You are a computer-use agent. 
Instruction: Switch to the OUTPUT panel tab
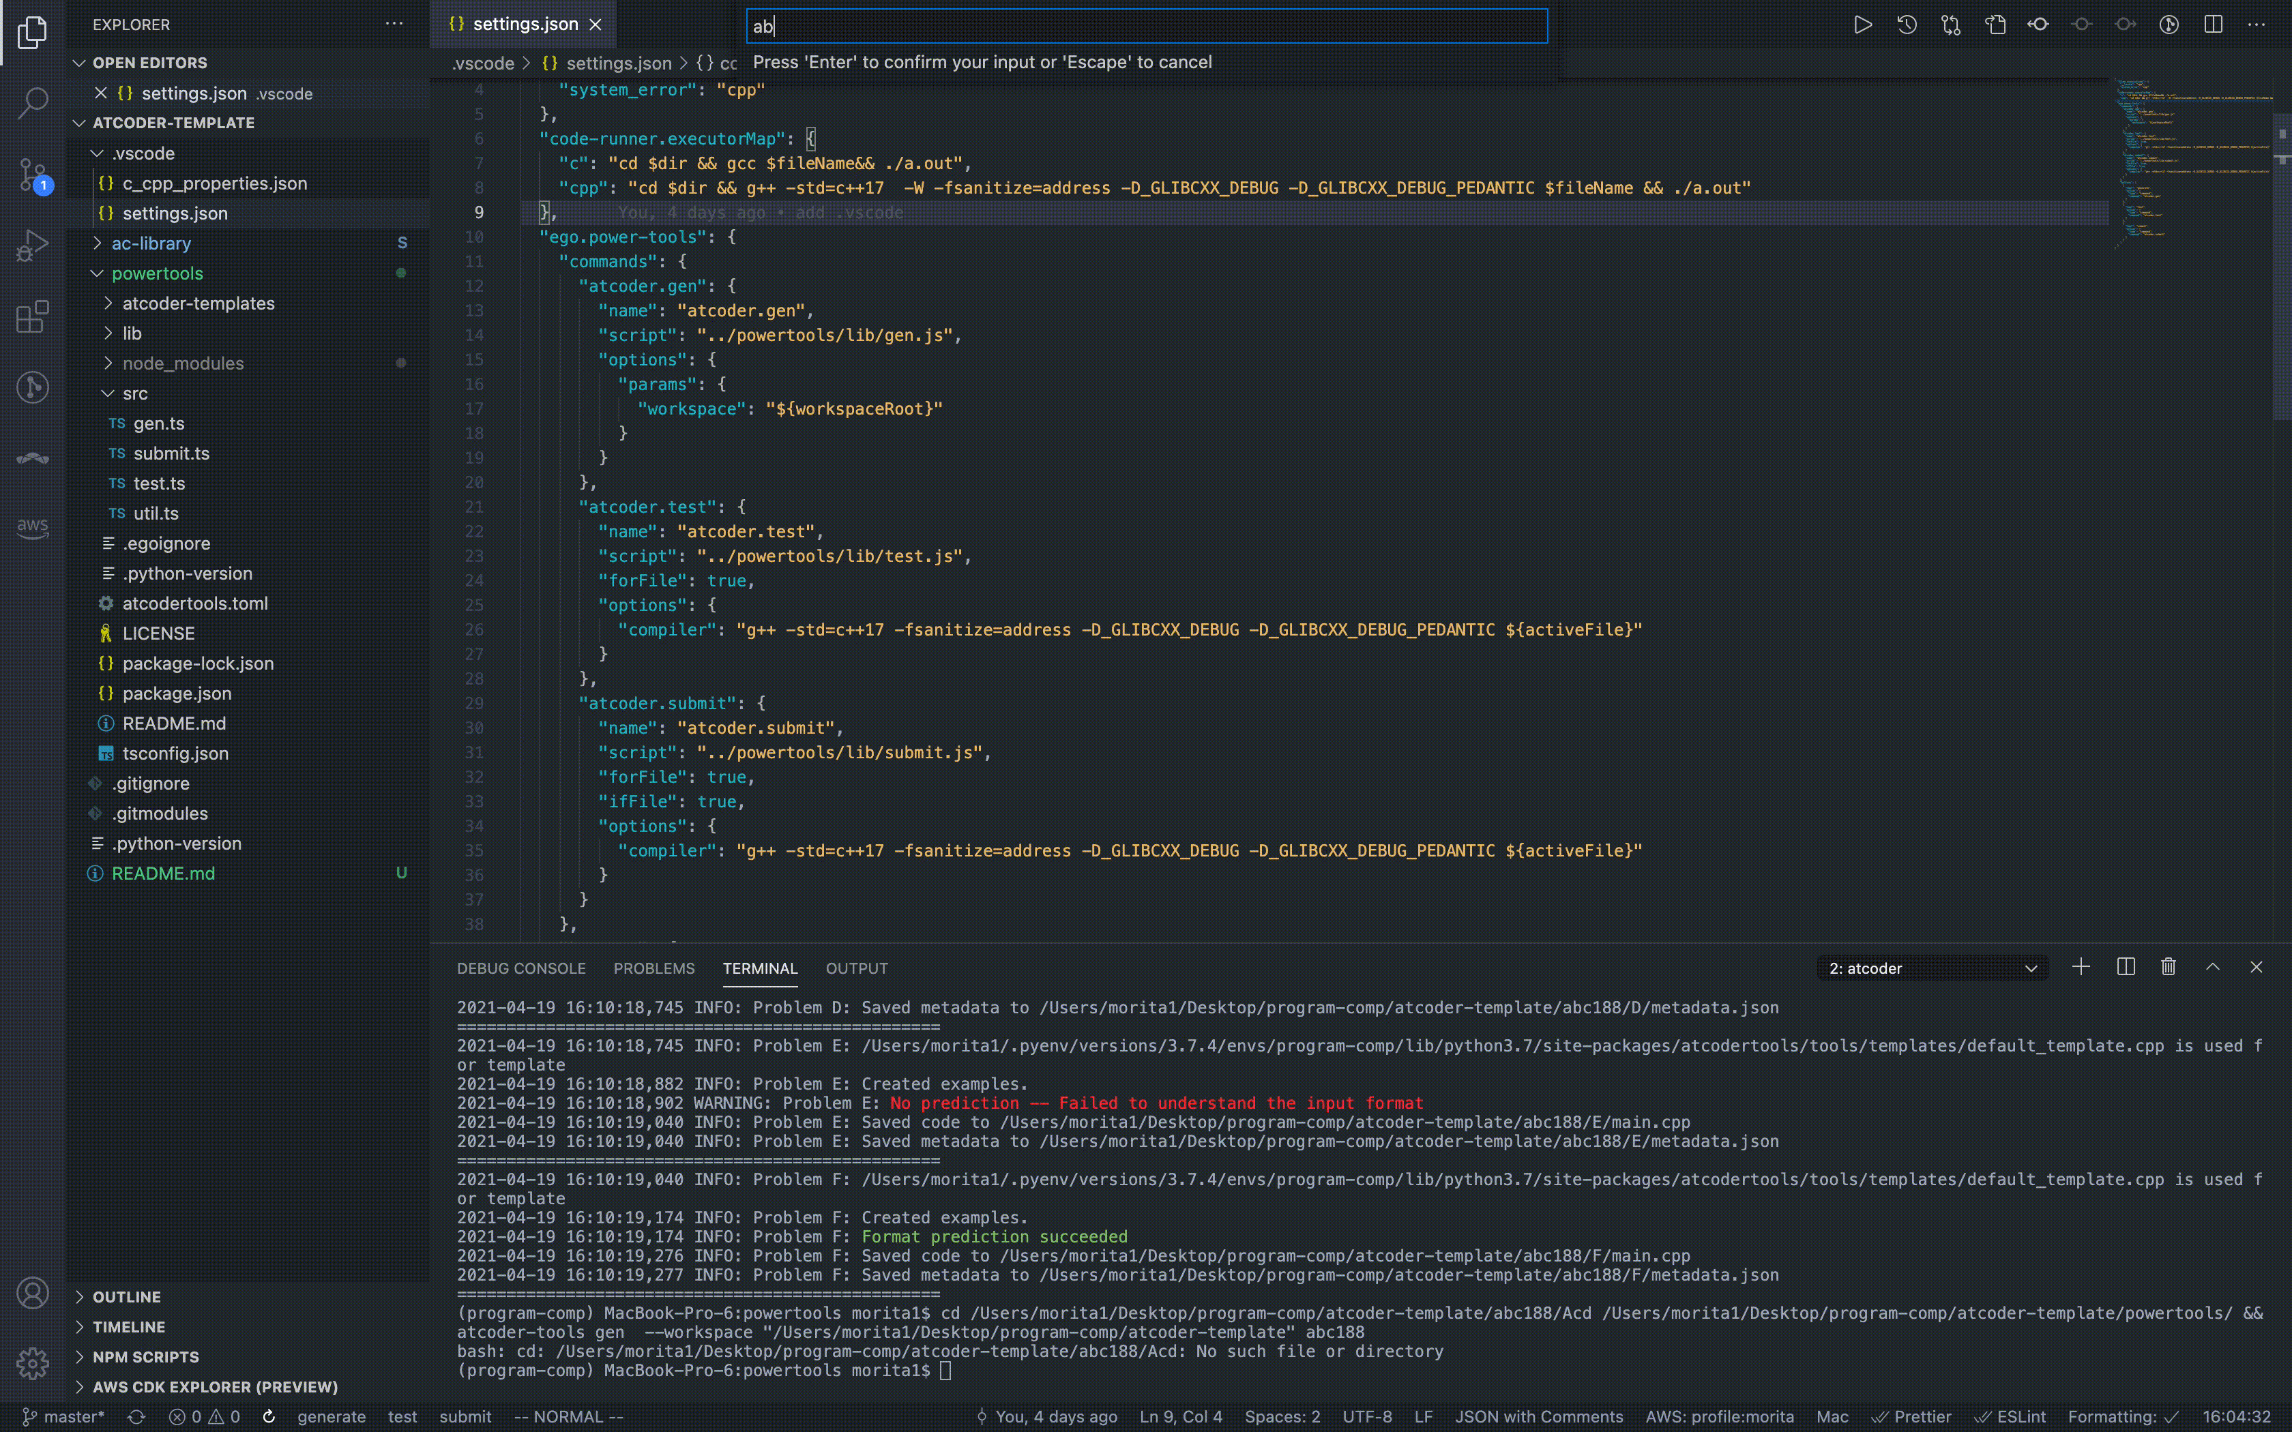point(856,968)
